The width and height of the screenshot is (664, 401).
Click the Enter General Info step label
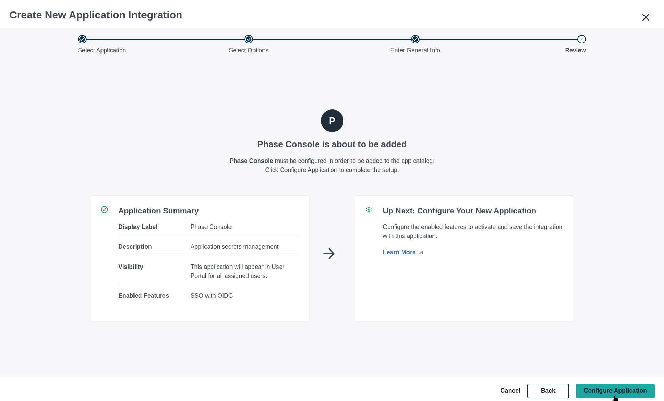(415, 50)
